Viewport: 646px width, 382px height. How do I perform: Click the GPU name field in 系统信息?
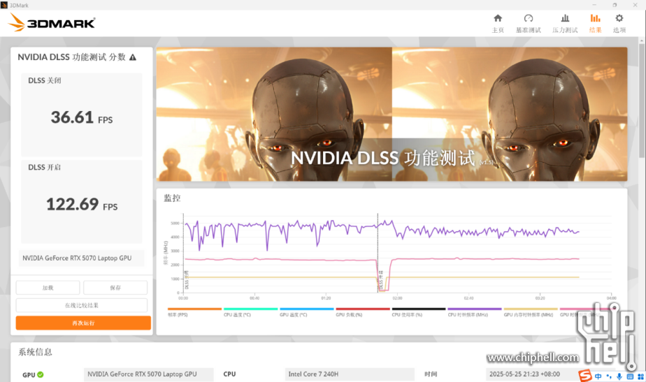pyautogui.click(x=148, y=374)
